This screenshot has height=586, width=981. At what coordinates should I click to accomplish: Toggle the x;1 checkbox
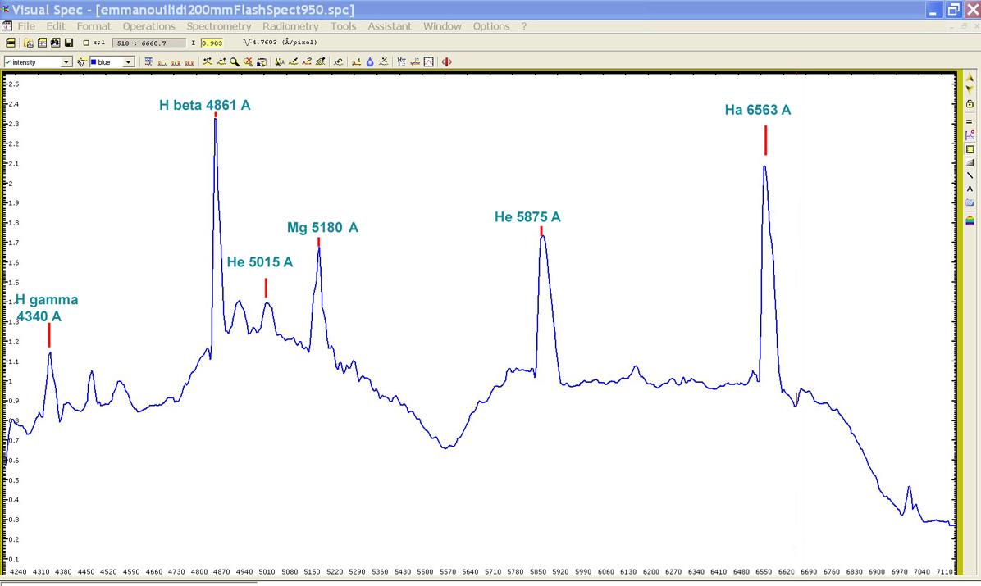tap(86, 43)
